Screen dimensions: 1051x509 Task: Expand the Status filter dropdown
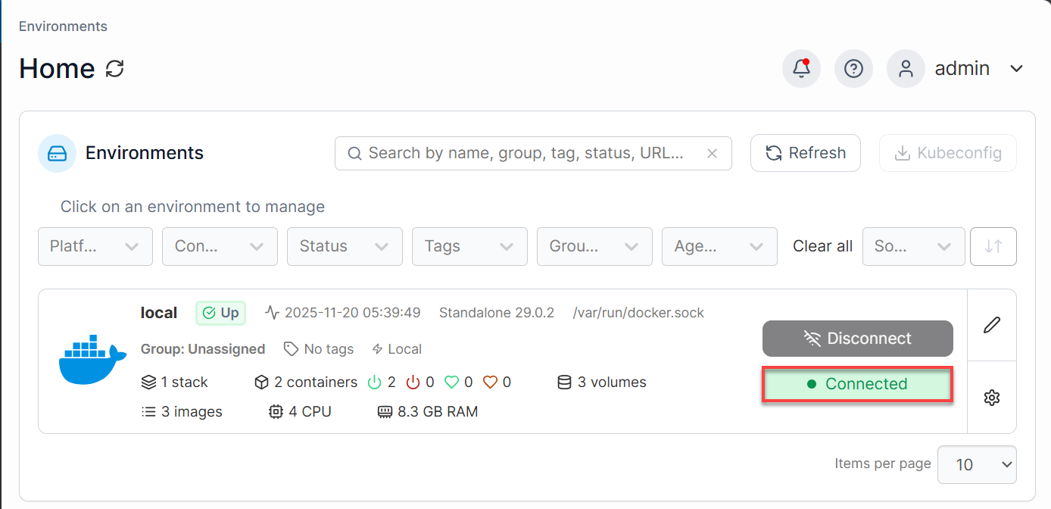(x=345, y=246)
